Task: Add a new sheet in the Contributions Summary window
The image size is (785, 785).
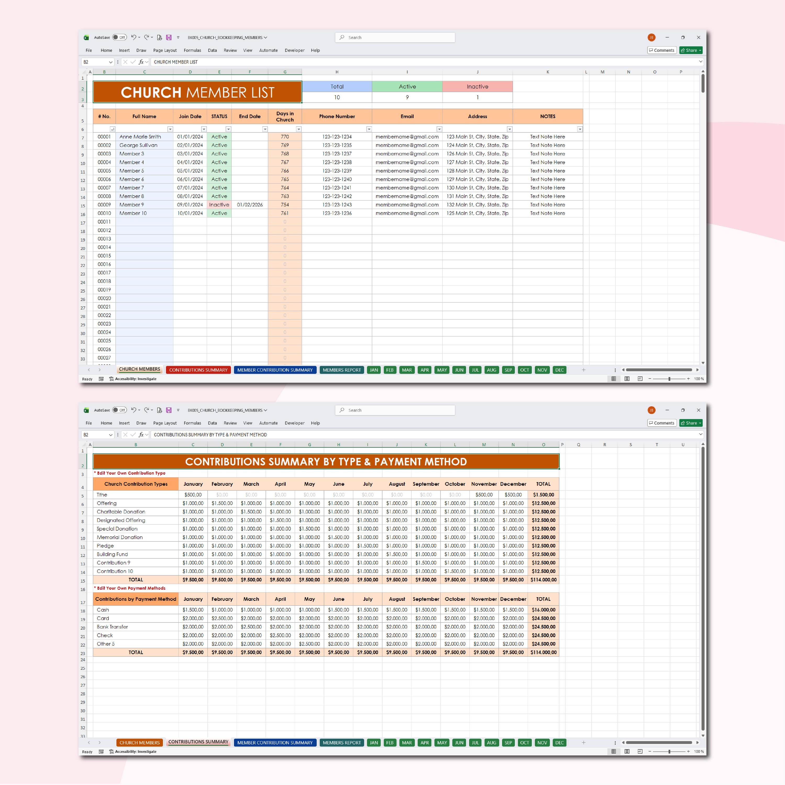Action: [583, 743]
